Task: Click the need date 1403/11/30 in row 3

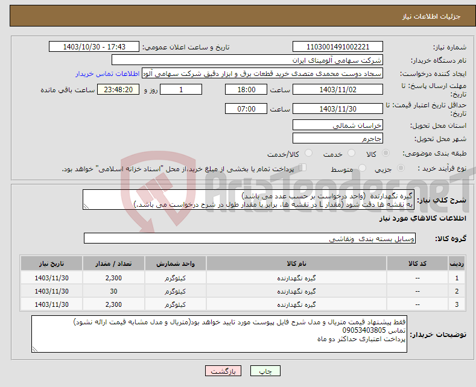Action: (52, 304)
